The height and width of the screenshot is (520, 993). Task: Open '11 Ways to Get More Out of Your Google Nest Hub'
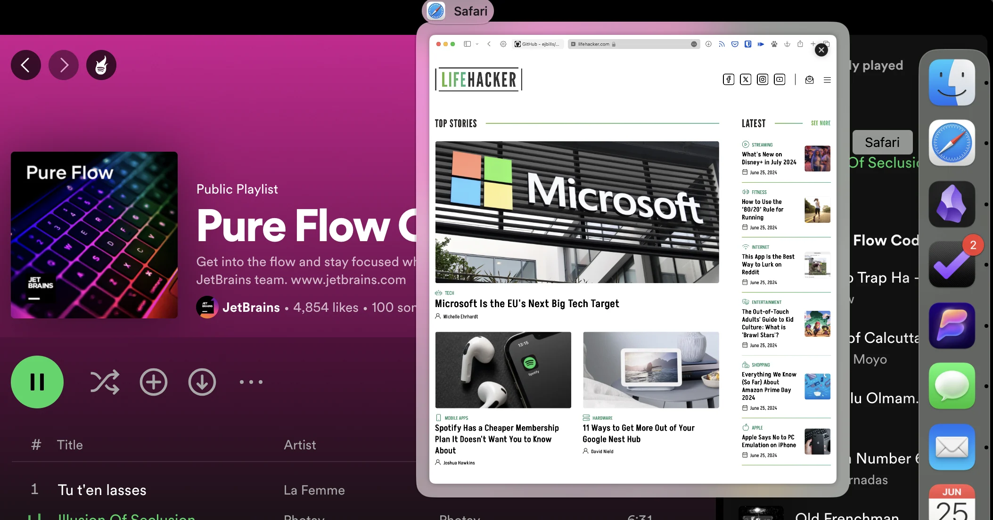pyautogui.click(x=639, y=433)
